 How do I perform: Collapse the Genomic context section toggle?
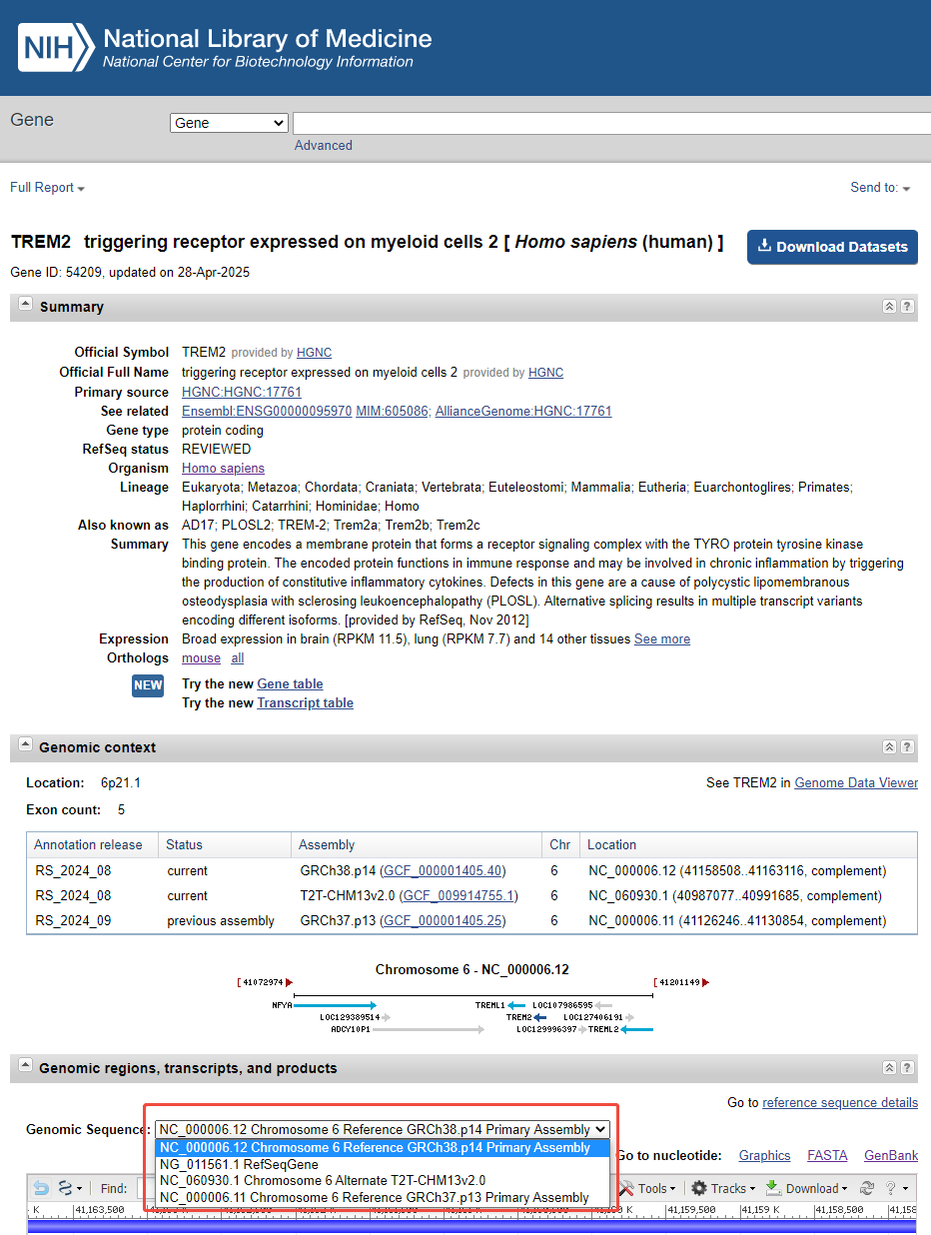[25, 745]
